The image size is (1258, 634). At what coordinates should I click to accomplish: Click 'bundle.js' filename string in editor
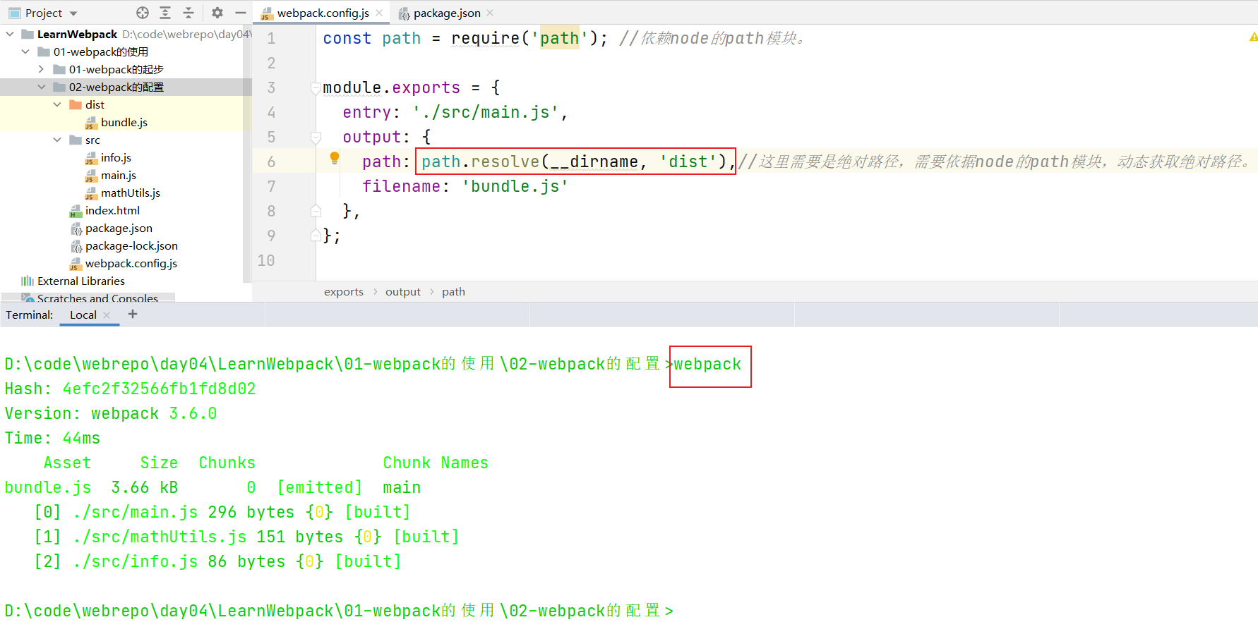tap(515, 186)
